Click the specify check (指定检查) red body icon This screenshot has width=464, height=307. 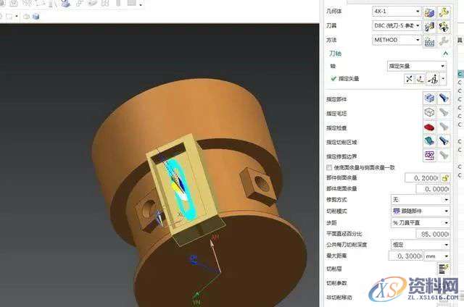point(428,127)
